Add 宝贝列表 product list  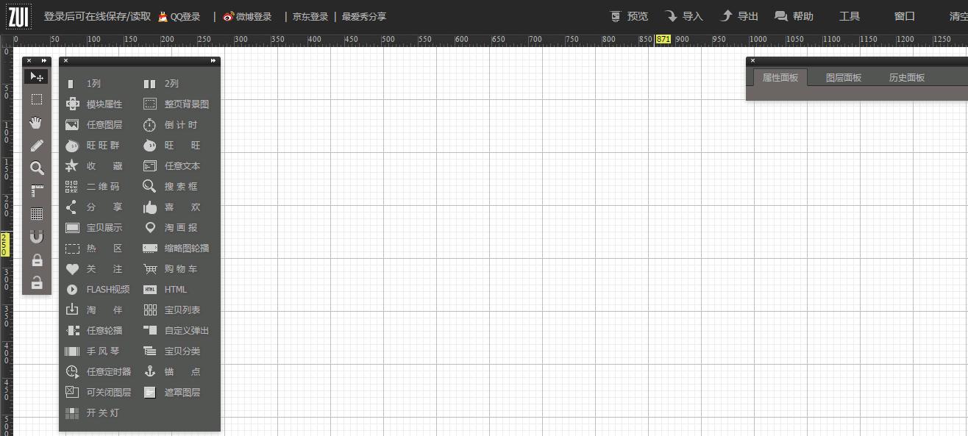coord(171,310)
